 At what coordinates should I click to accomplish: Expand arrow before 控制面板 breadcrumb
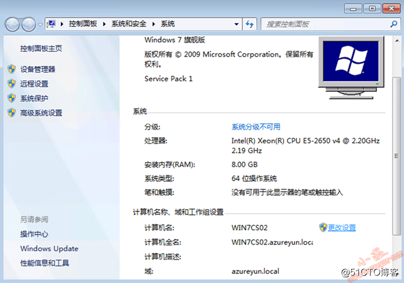pyautogui.click(x=62, y=24)
